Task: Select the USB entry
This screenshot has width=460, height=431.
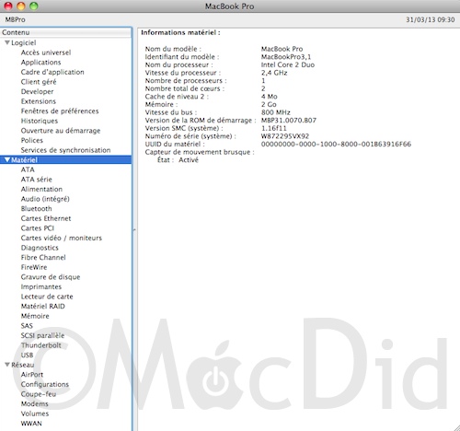Action: (27, 355)
